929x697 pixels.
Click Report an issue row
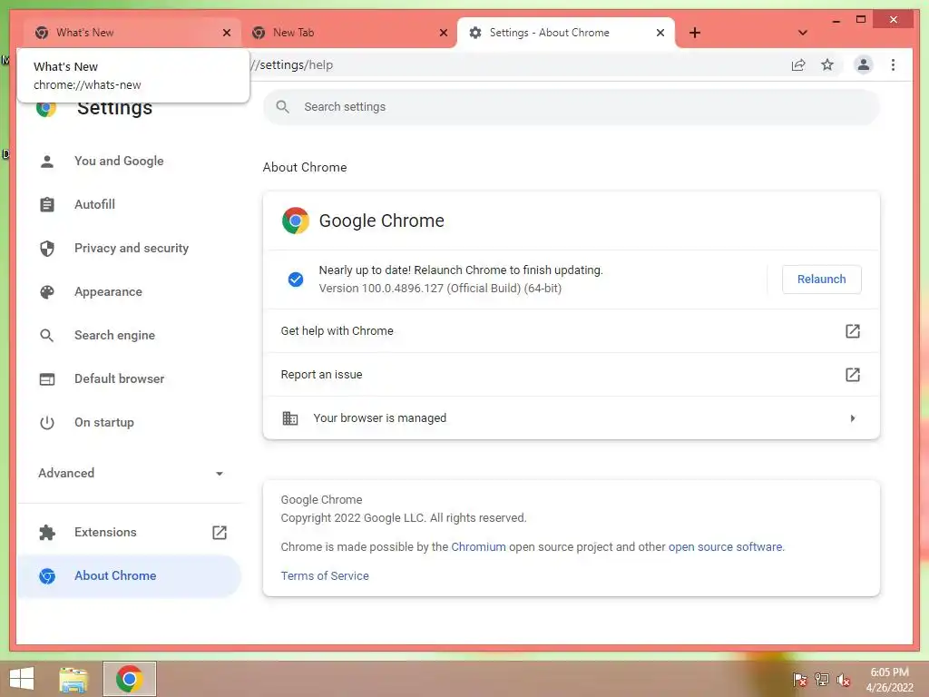coord(572,375)
